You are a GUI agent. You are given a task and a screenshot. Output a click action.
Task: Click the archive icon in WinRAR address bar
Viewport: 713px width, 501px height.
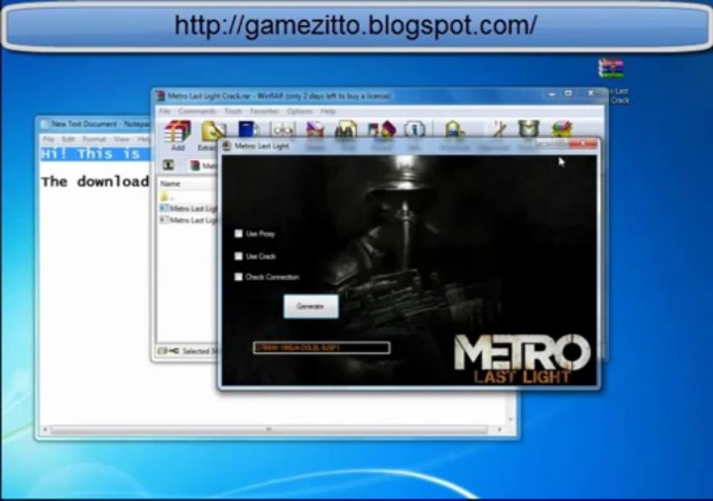point(195,165)
